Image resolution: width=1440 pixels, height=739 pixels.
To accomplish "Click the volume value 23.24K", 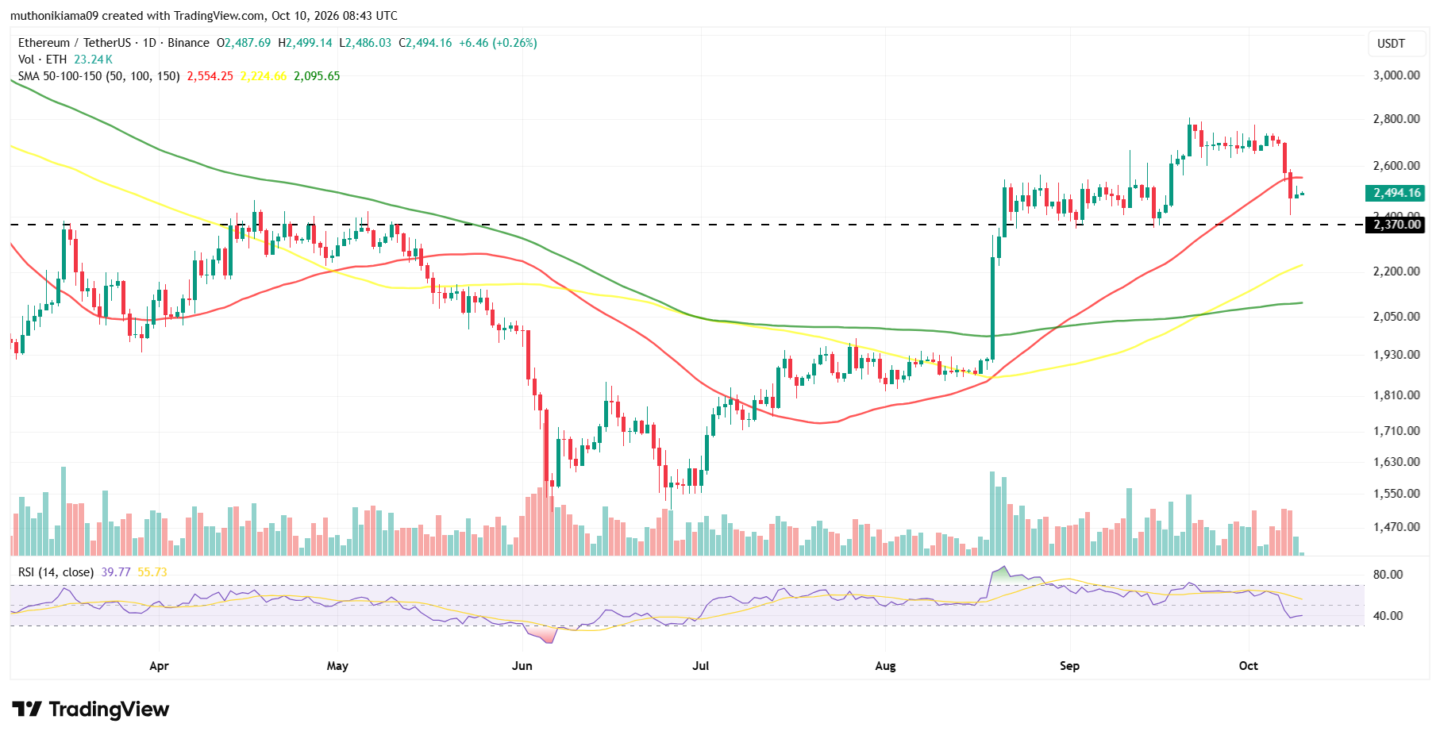I will pyautogui.click(x=93, y=60).
